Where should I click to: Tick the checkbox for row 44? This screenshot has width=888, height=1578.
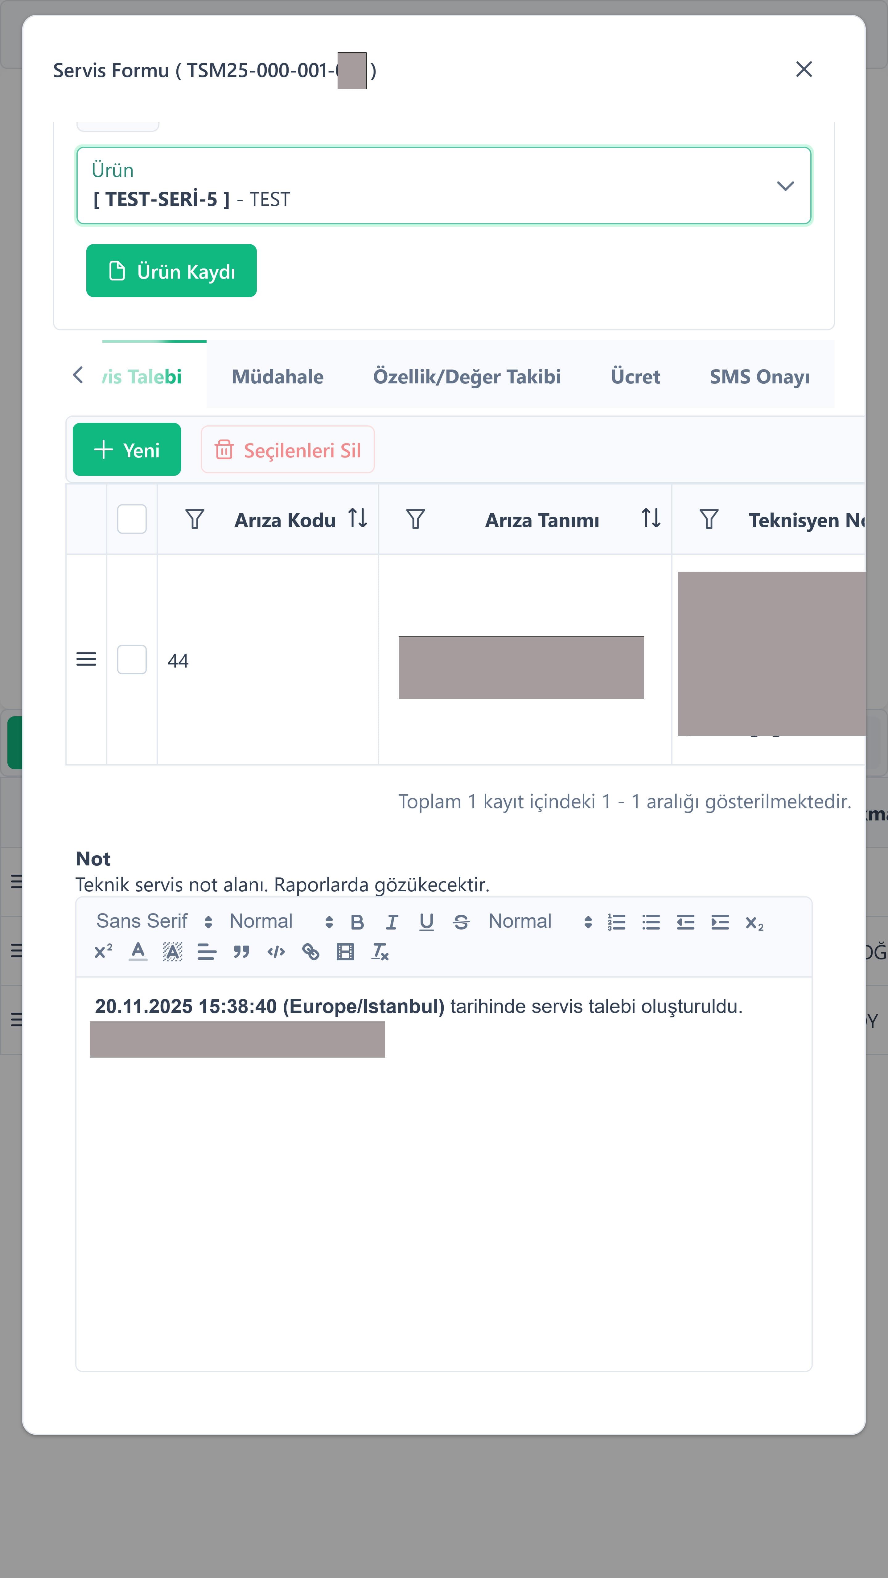[132, 660]
